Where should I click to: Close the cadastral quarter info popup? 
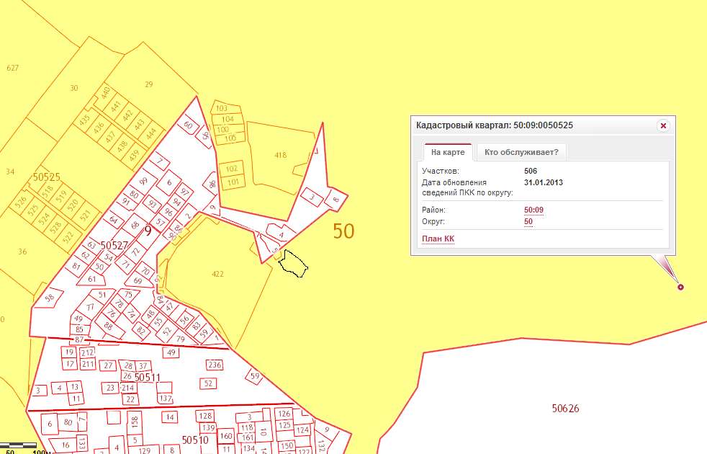[663, 125]
